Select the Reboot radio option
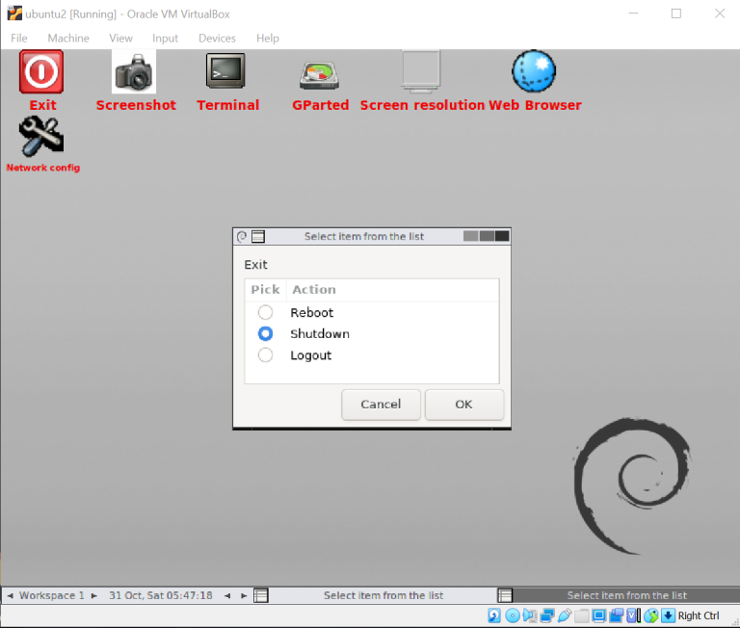Viewport: 740px width, 628px height. (265, 313)
